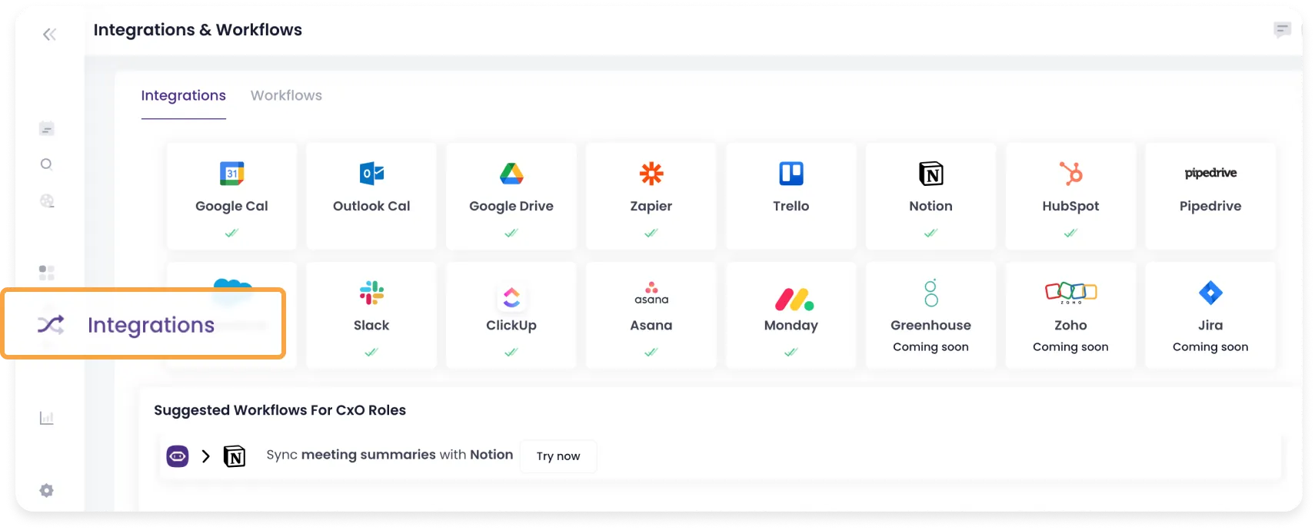Select the Trello integration icon
Viewport: 1315px width, 530px height.
coord(791,174)
